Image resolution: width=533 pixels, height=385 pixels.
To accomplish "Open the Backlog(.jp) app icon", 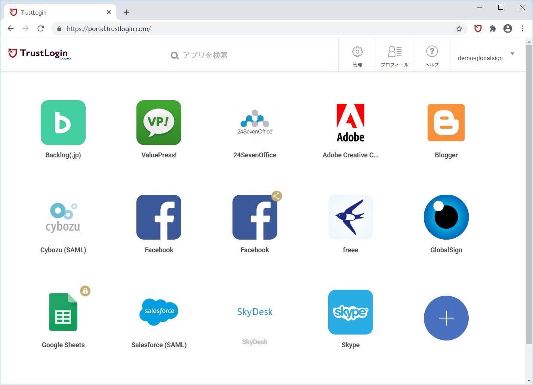I will pyautogui.click(x=63, y=123).
